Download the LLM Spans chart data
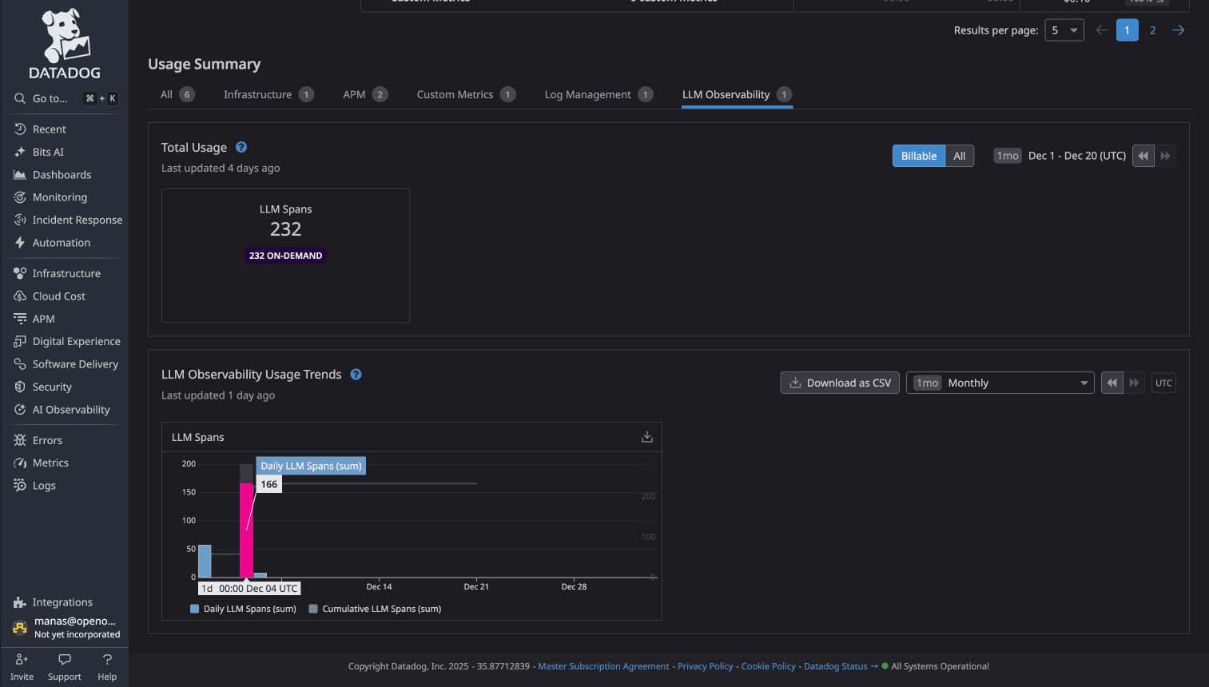 [646, 436]
